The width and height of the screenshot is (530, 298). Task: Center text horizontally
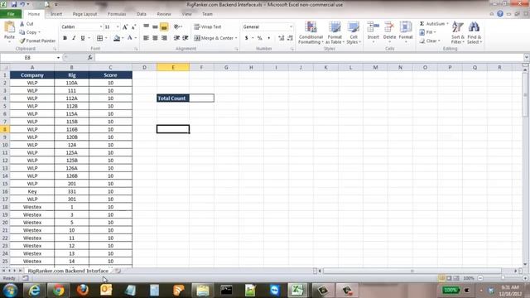coord(155,38)
